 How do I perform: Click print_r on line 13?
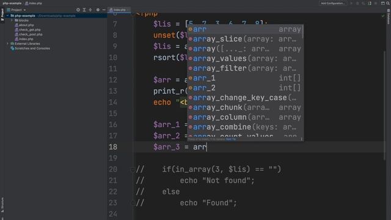[169, 91]
